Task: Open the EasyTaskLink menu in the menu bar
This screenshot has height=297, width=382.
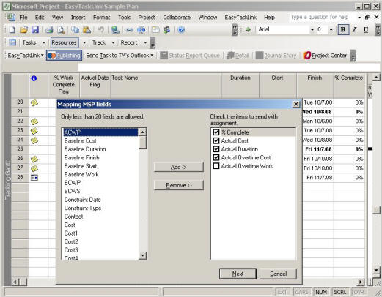Action: 240,18
